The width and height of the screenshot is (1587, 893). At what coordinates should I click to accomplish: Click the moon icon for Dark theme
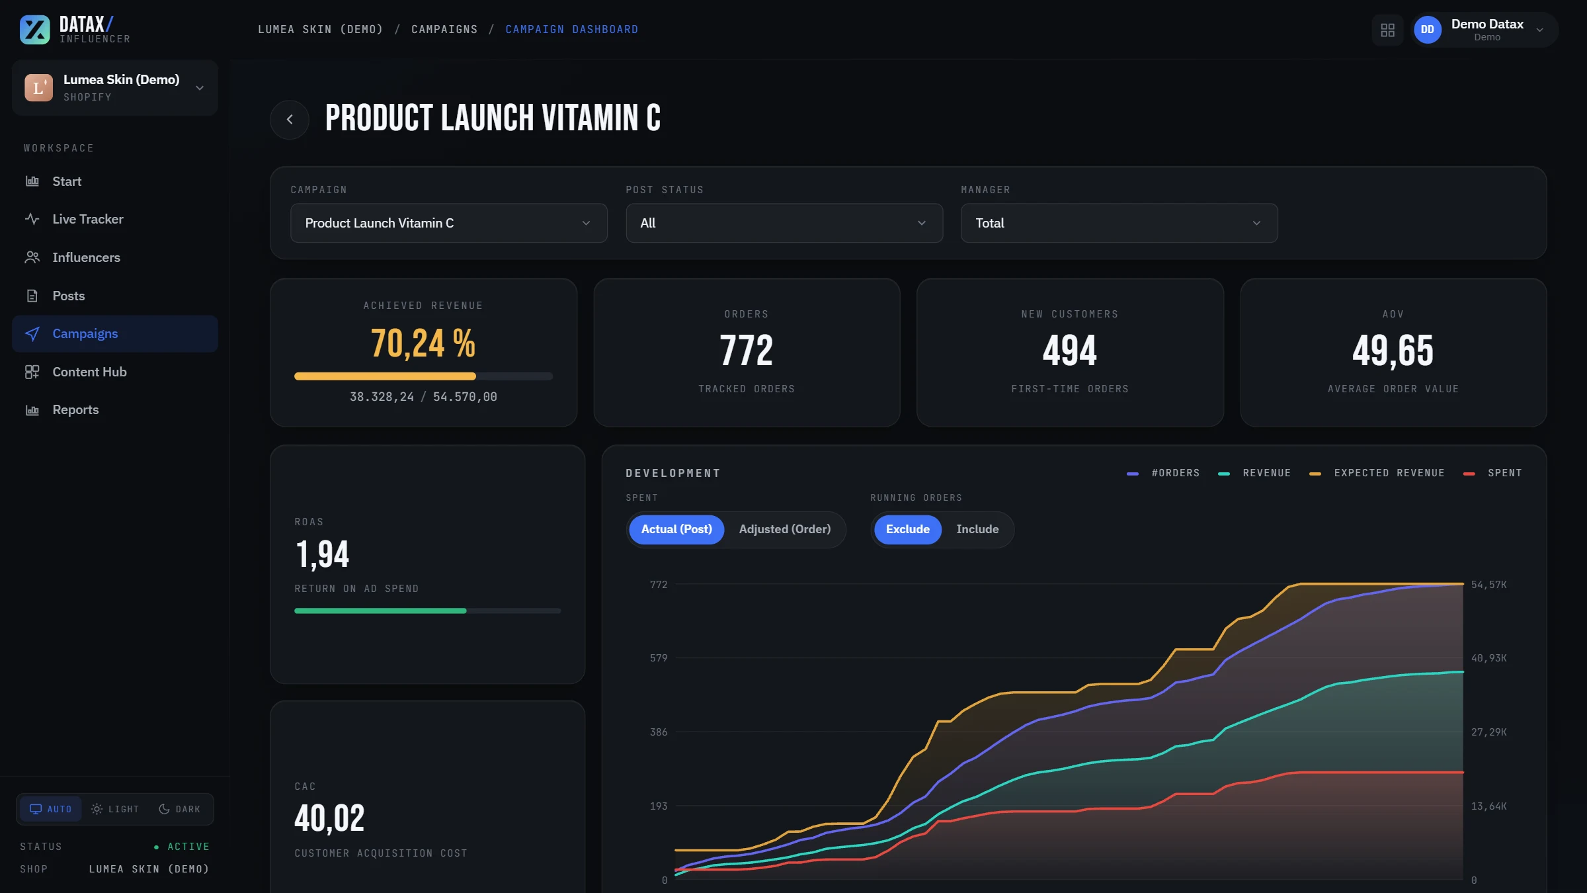(x=164, y=809)
